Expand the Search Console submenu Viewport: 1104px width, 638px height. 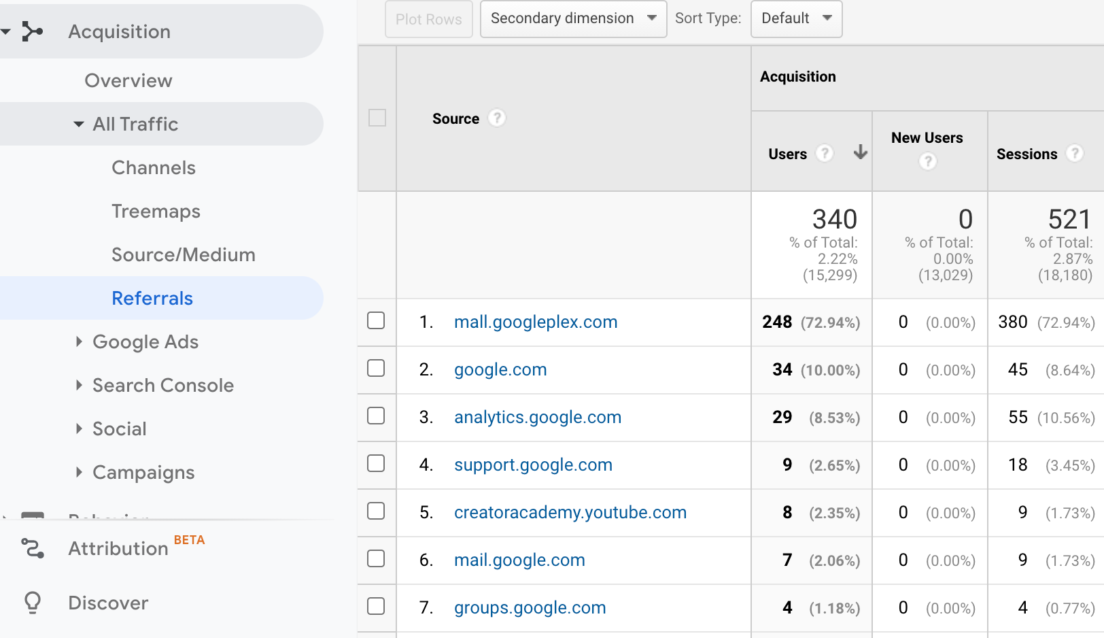(x=79, y=385)
